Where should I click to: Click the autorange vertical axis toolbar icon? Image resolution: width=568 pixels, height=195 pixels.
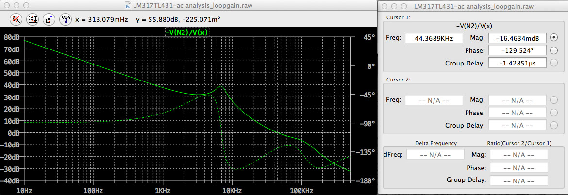click(32, 19)
